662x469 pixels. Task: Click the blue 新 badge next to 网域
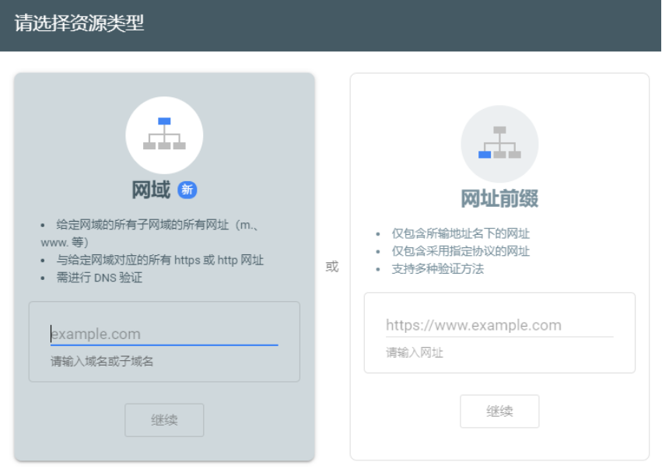pyautogui.click(x=186, y=189)
